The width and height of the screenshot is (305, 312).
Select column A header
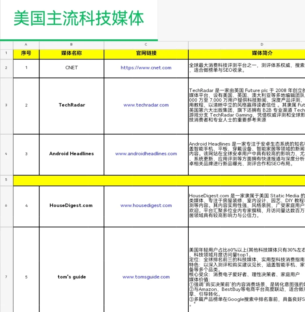coord(26,44)
